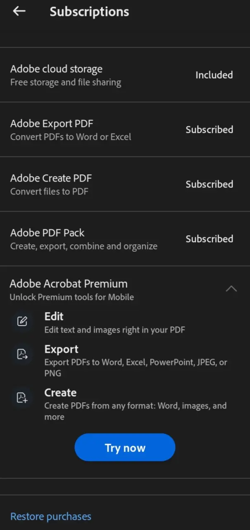Screen dimensions: 250x530
Task: Open the Adobe cloud storage row
Action: coord(125,75)
